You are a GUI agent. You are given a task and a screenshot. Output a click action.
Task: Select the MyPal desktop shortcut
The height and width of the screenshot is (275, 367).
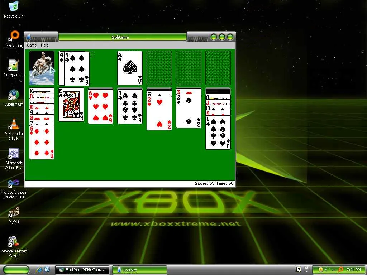click(x=14, y=215)
